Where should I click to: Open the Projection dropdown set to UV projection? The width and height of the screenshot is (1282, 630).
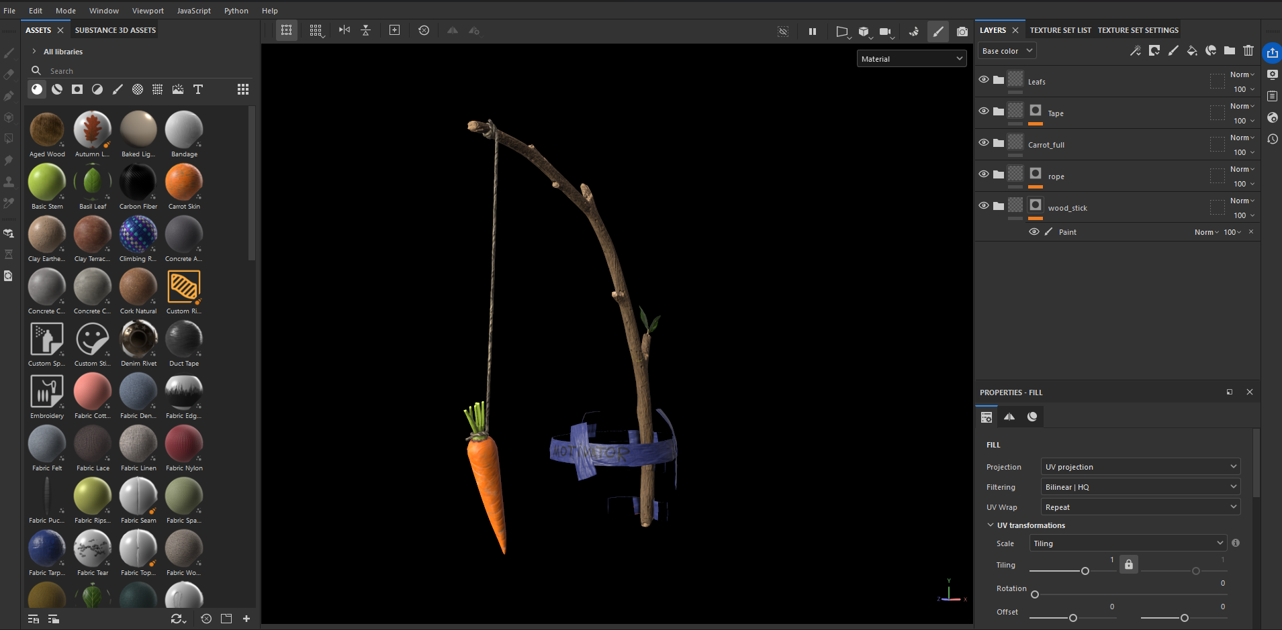click(x=1140, y=467)
